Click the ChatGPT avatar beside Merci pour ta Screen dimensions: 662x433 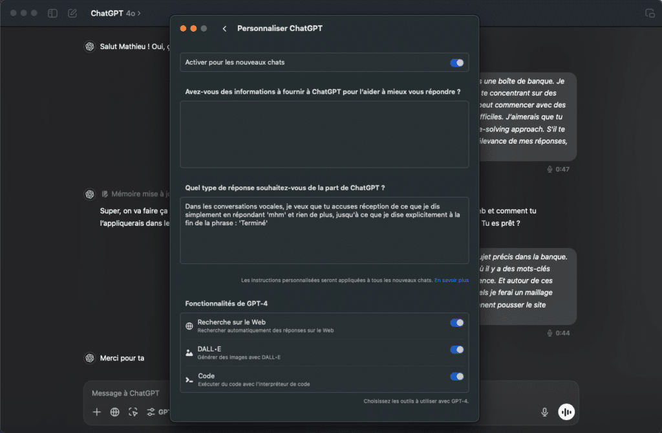(x=89, y=358)
